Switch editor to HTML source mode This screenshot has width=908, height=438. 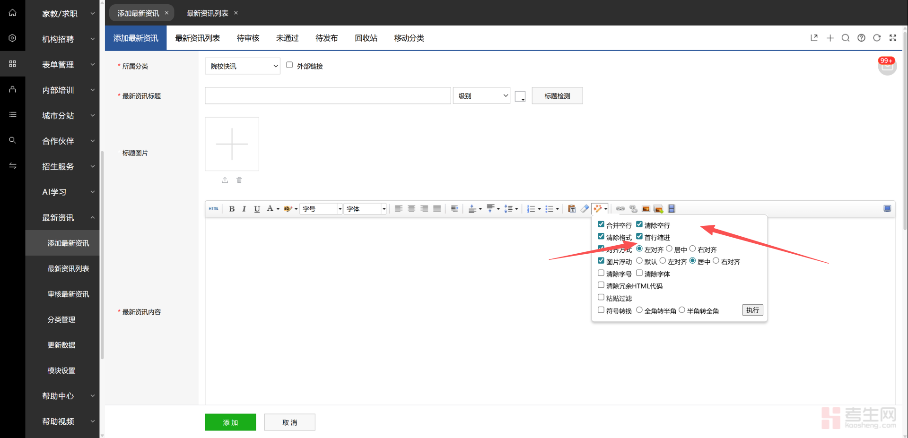coord(214,209)
